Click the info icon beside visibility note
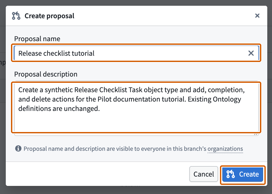 pyautogui.click(x=18, y=148)
